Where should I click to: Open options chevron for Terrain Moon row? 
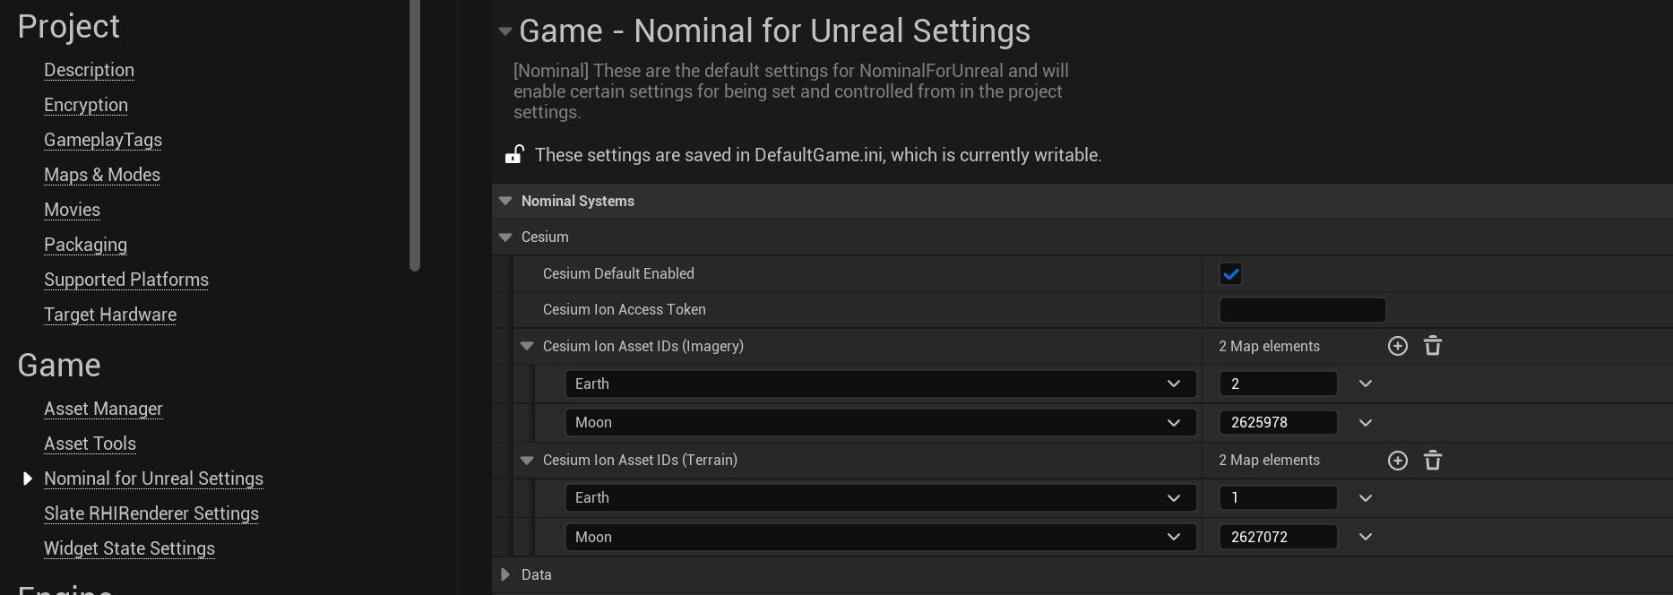(1366, 537)
